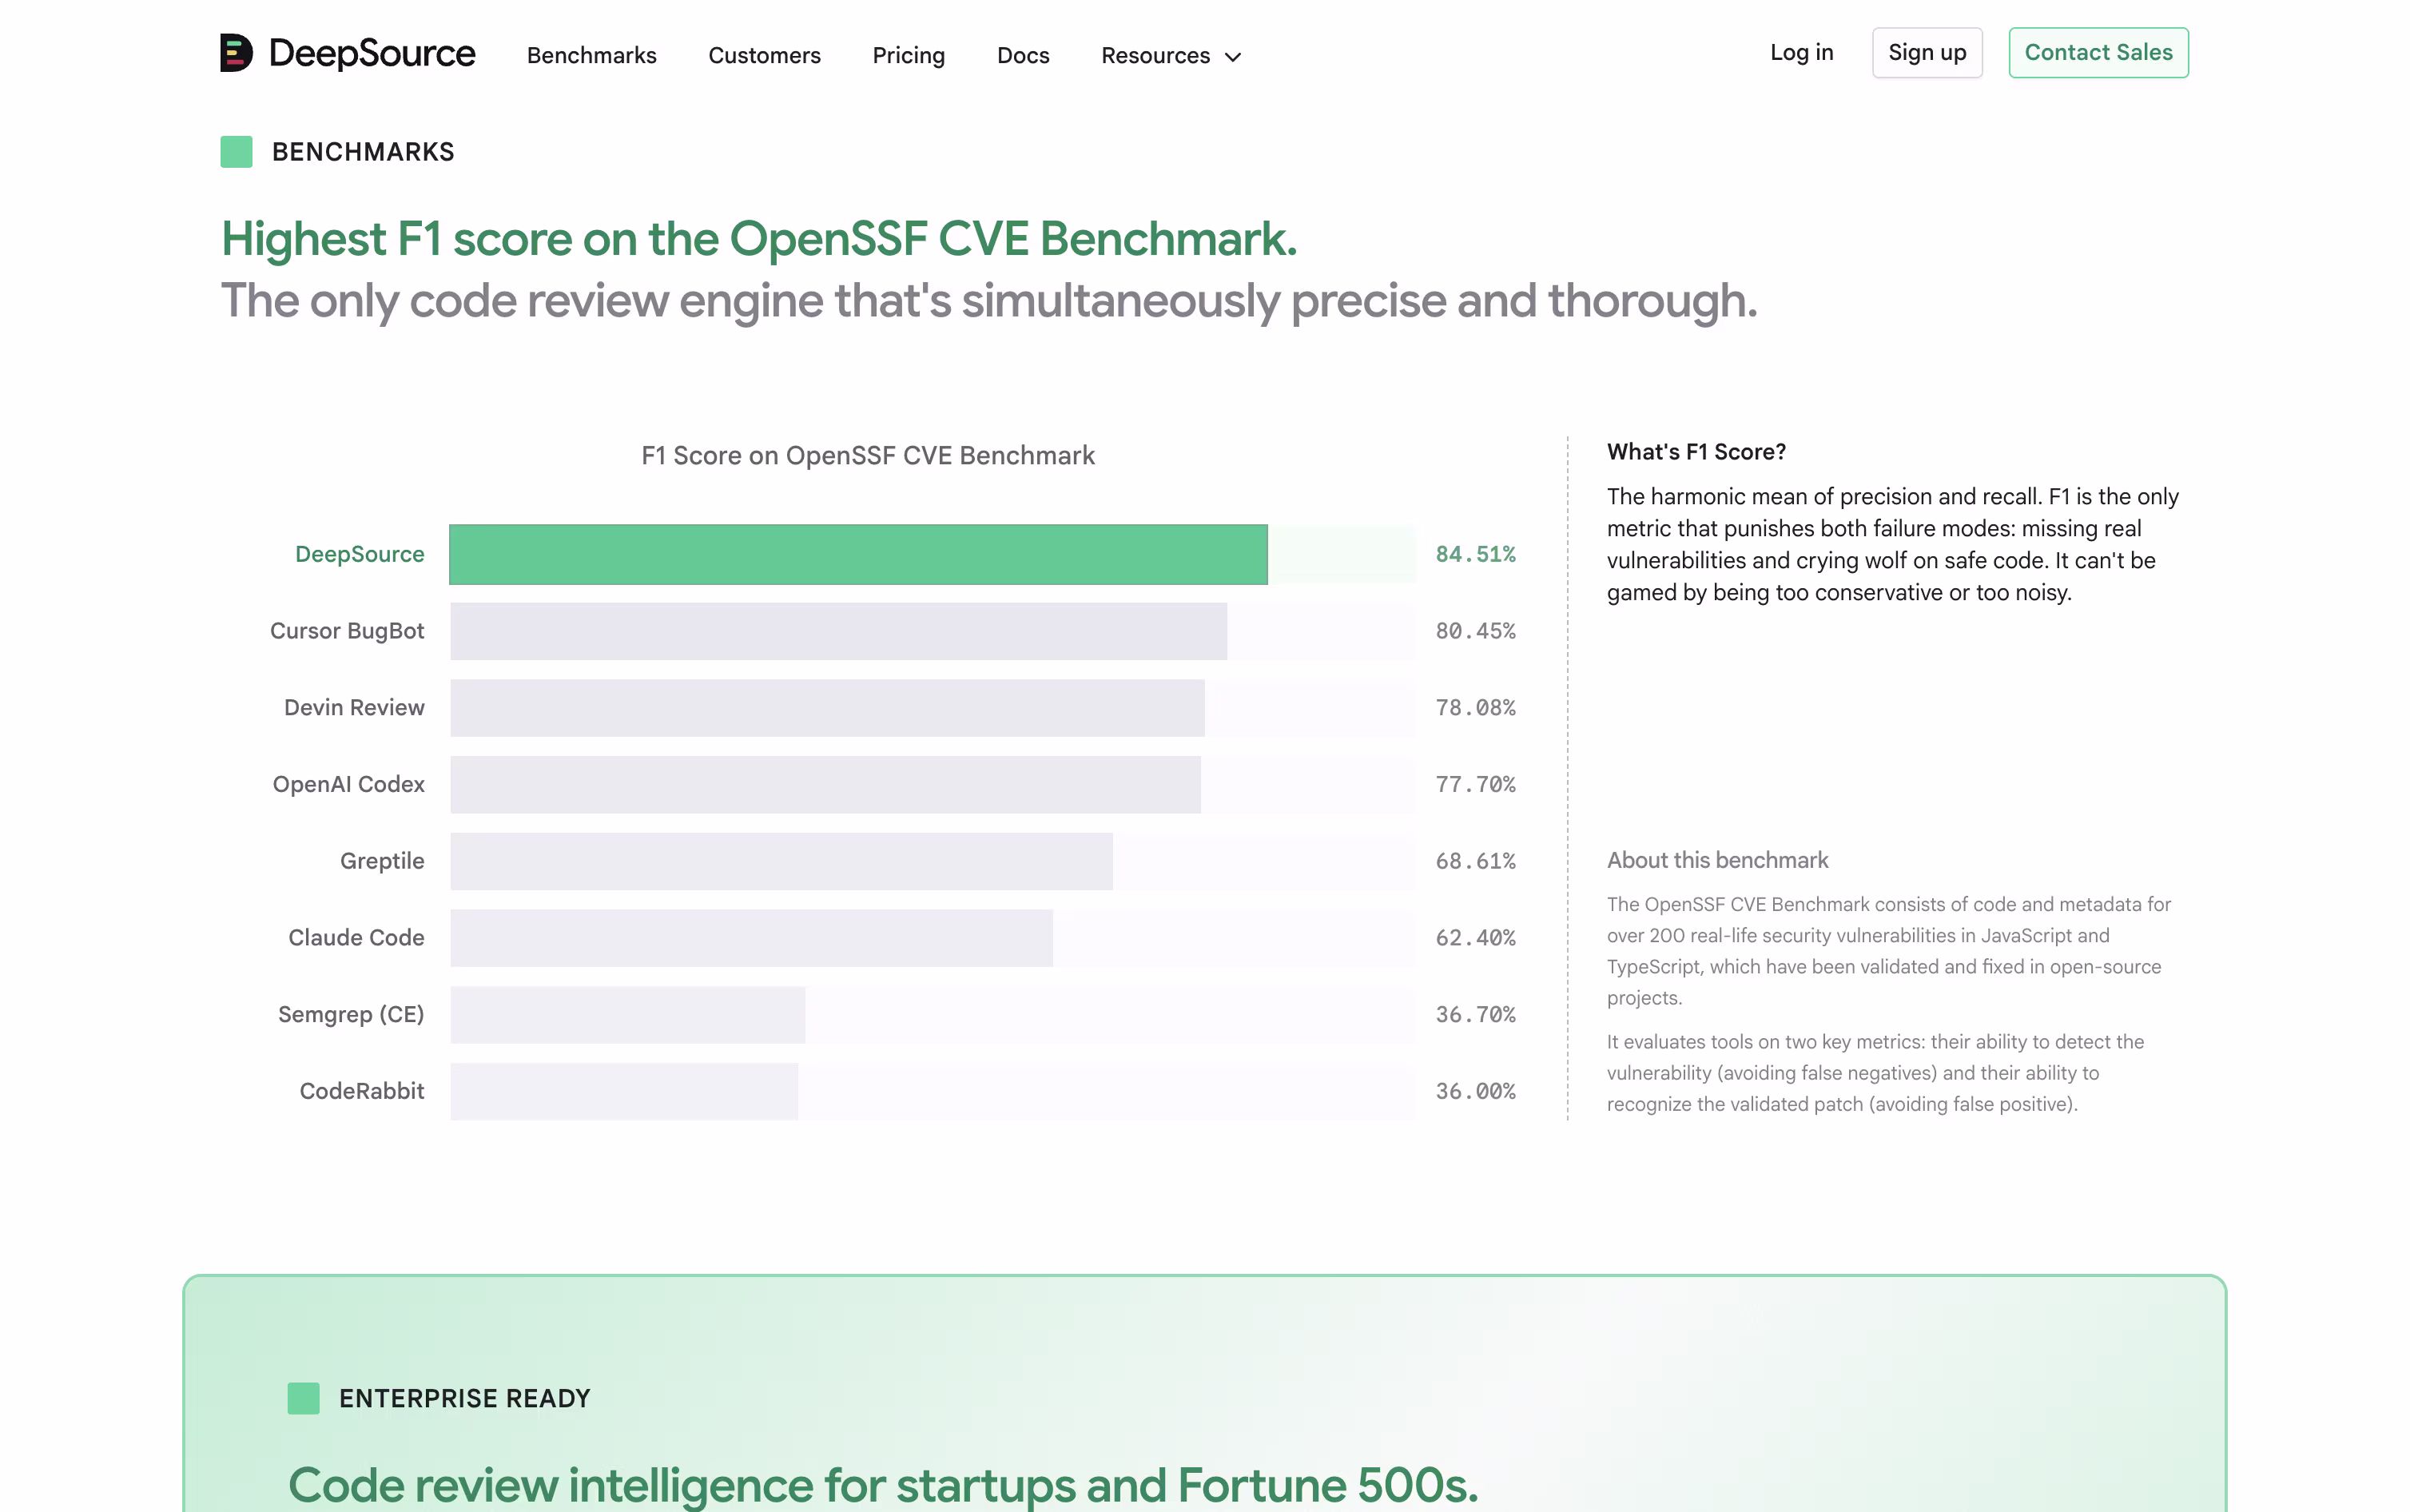This screenshot has width=2410, height=1512.
Task: Click the Highest F1 score headline
Action: (x=758, y=239)
